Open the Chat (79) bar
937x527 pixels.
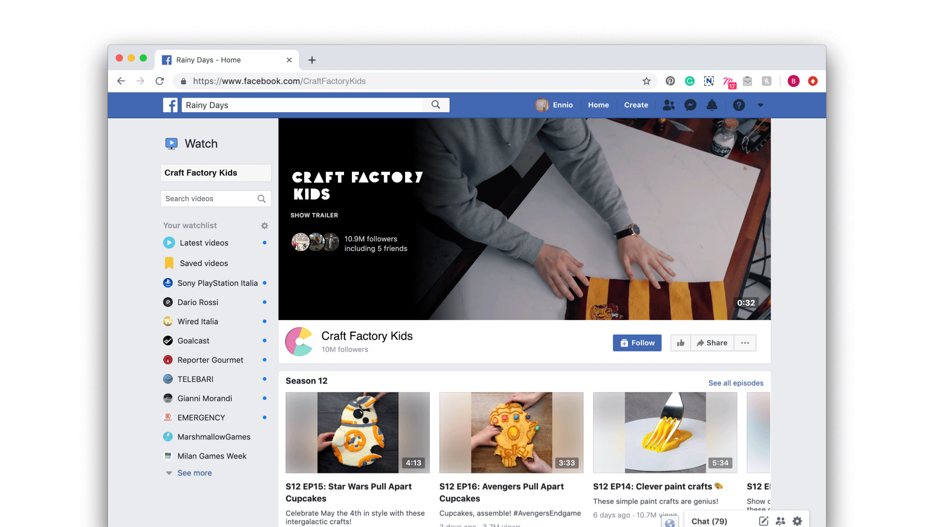click(x=709, y=521)
